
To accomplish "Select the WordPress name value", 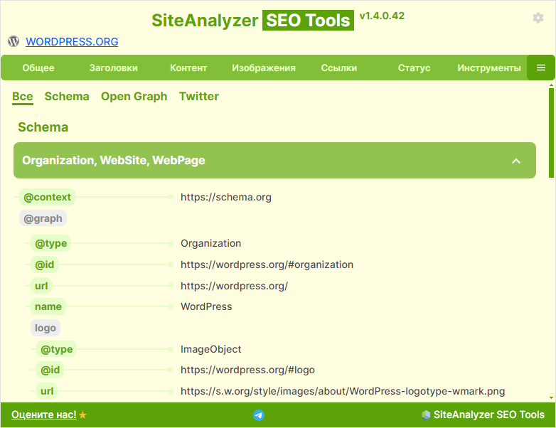I will 206,306.
